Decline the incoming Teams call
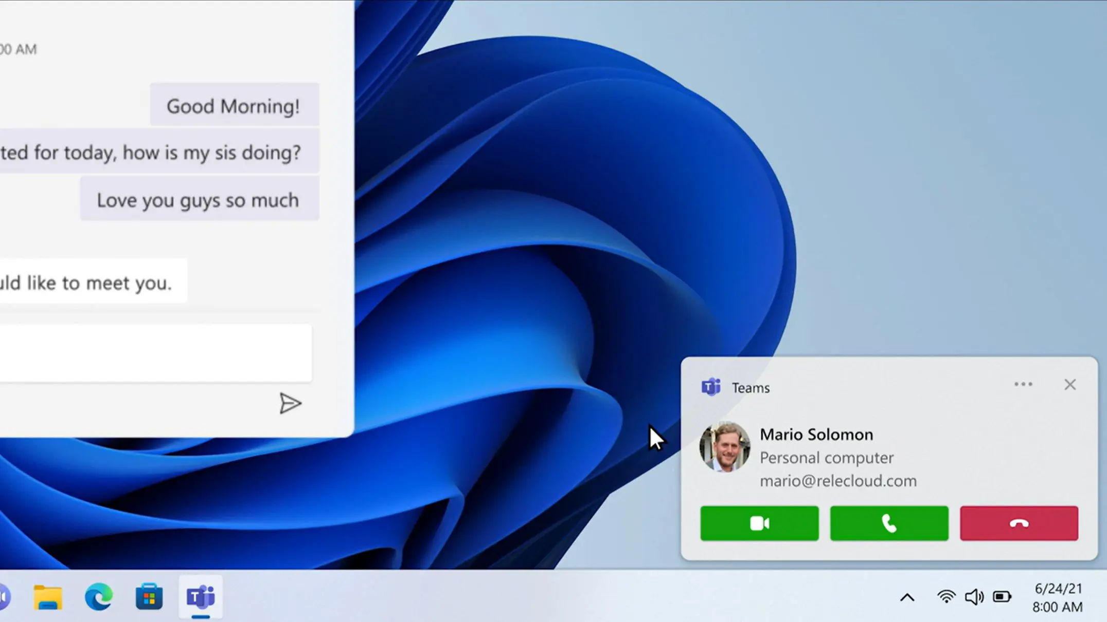The image size is (1107, 622). coord(1019,523)
